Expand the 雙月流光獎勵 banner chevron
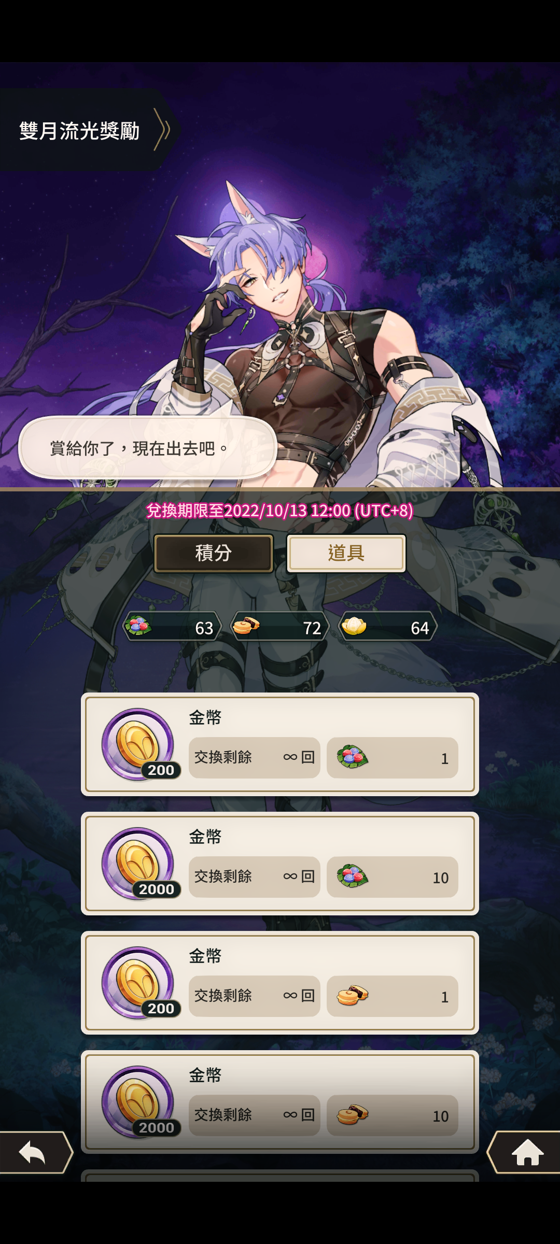Viewport: 560px width, 1244px height. 162,130
